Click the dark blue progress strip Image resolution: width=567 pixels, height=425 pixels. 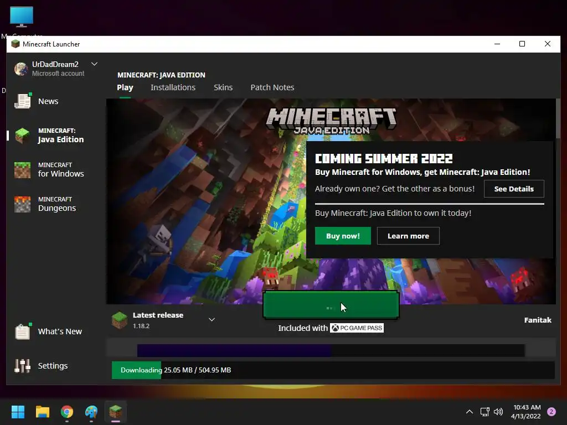(x=234, y=350)
